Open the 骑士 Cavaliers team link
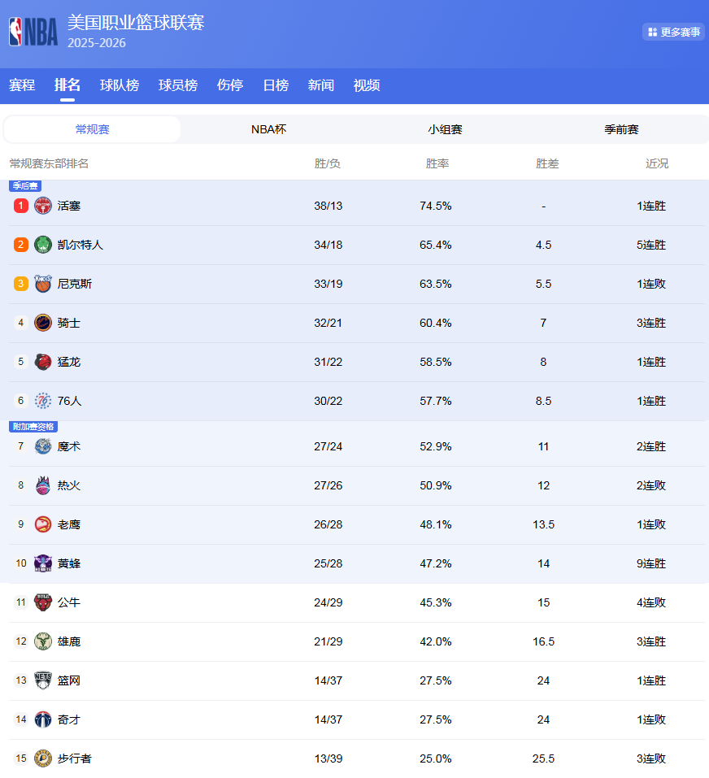The image size is (709, 778). 69,323
